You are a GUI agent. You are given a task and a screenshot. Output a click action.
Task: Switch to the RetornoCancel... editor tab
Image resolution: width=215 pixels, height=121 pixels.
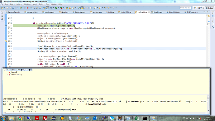point(13,12)
